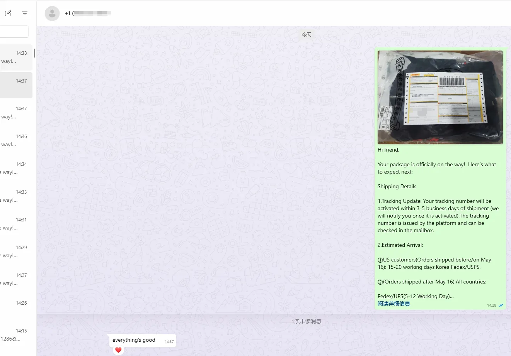The image size is (511, 356).
Task: Open the chat from 14:31
Action: (x=16, y=224)
